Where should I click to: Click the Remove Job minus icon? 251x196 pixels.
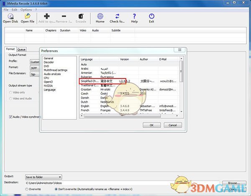pos(64,16)
